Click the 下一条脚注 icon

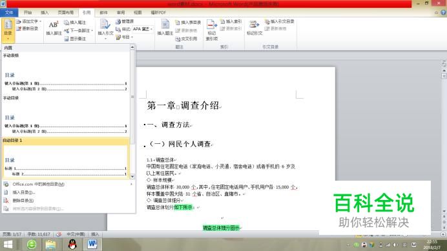click(x=67, y=30)
